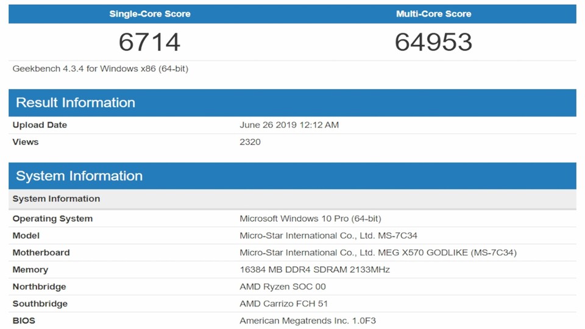The width and height of the screenshot is (585, 329).
Task: Click the Single-Core Score header
Action: coord(149,14)
